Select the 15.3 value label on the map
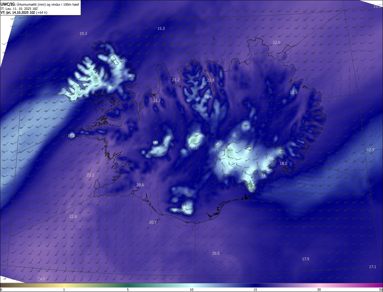The height and width of the screenshot is (292, 383). pyautogui.click(x=161, y=29)
